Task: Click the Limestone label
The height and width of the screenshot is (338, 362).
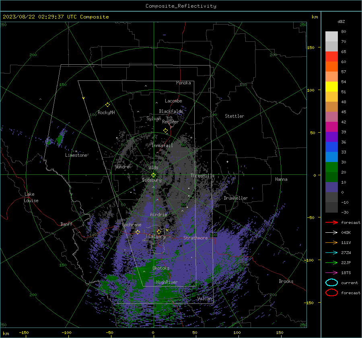Action: pos(76,155)
